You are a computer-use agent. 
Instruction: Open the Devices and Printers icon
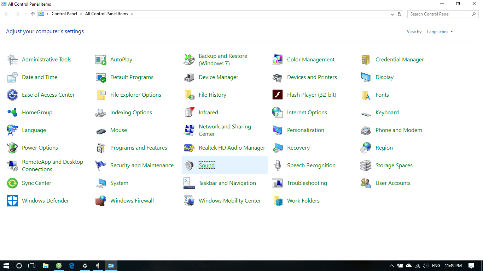(x=278, y=77)
